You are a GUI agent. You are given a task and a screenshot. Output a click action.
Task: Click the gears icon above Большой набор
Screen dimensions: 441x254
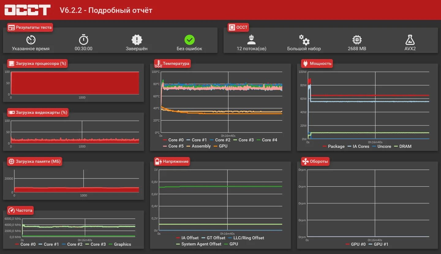click(304, 40)
